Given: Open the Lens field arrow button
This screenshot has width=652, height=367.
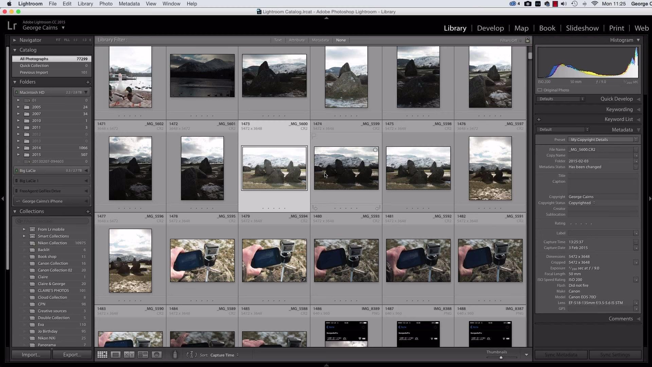Looking at the screenshot, I should [636, 303].
